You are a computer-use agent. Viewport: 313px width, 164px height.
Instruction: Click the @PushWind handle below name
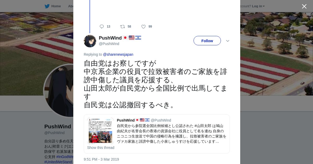pos(109,44)
